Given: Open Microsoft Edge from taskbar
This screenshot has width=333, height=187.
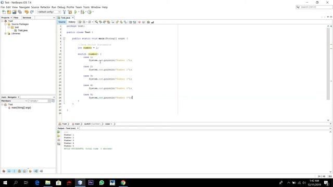Looking at the screenshot, I should coord(37,182).
